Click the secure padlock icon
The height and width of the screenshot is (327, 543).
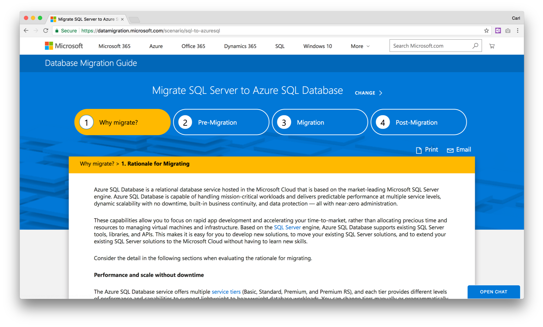(x=57, y=31)
